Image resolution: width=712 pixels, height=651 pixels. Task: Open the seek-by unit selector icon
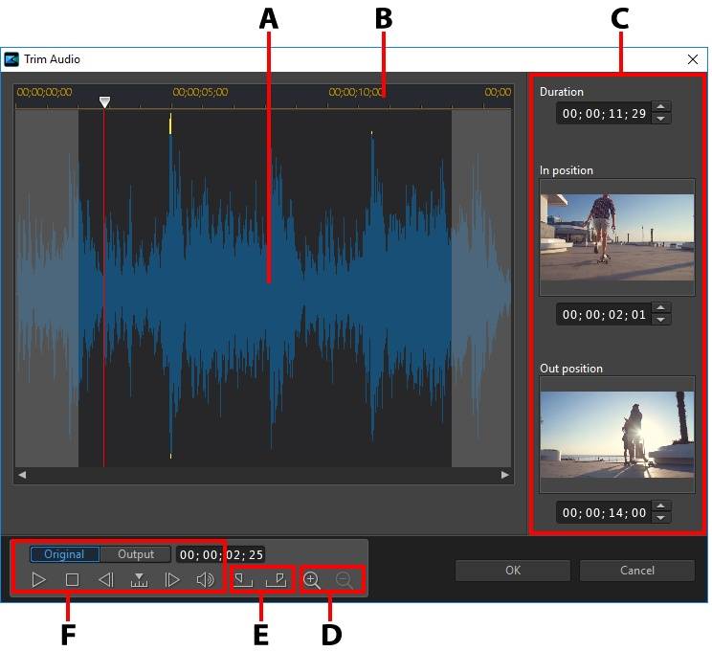pos(140,579)
